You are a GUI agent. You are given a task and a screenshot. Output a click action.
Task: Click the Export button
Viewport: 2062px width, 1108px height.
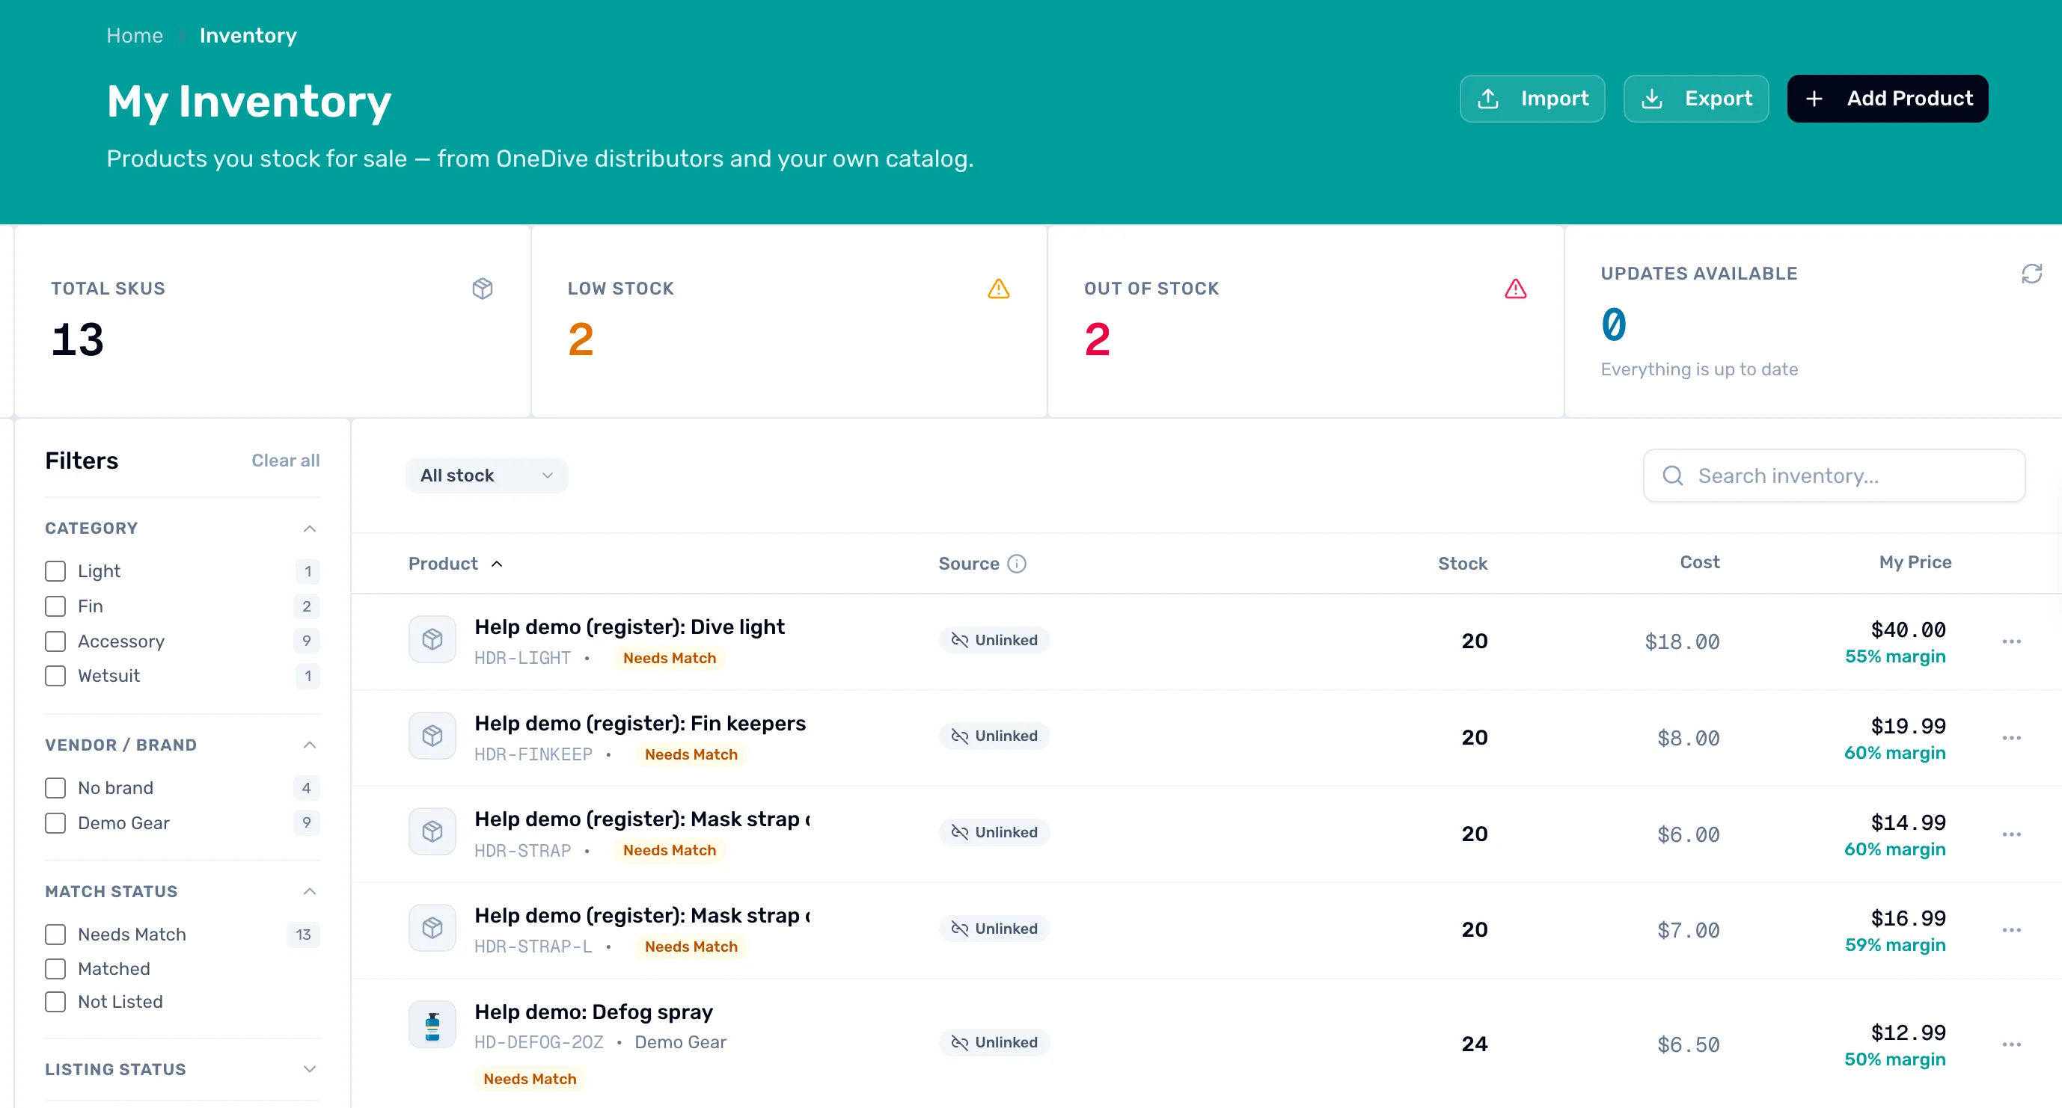click(x=1696, y=99)
